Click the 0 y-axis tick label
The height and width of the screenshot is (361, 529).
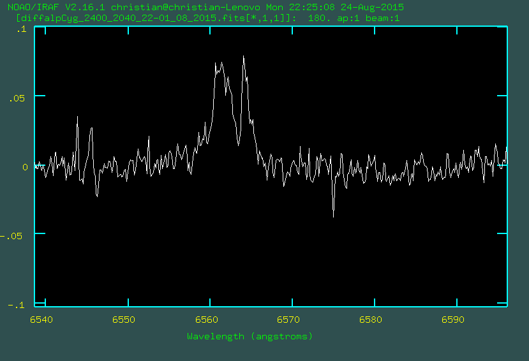[x=25, y=167]
